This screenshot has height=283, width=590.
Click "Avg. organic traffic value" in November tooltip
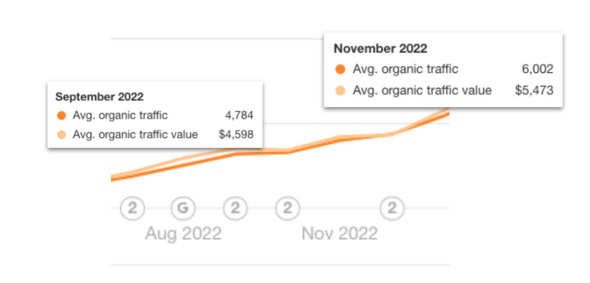click(422, 91)
